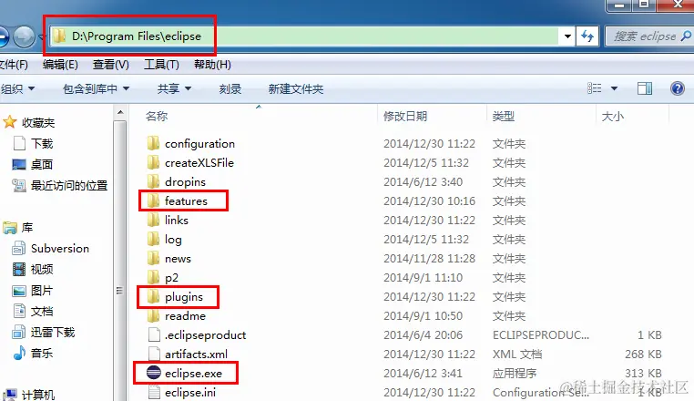Open the 查看(V) menu

(x=110, y=65)
